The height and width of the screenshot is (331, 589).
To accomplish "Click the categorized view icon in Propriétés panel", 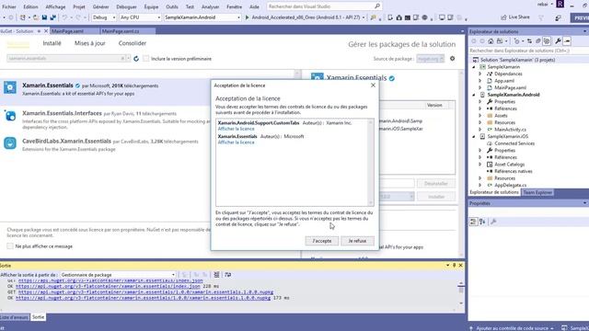I will click(473, 222).
